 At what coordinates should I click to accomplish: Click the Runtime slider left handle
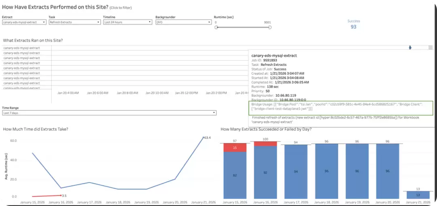point(216,27)
